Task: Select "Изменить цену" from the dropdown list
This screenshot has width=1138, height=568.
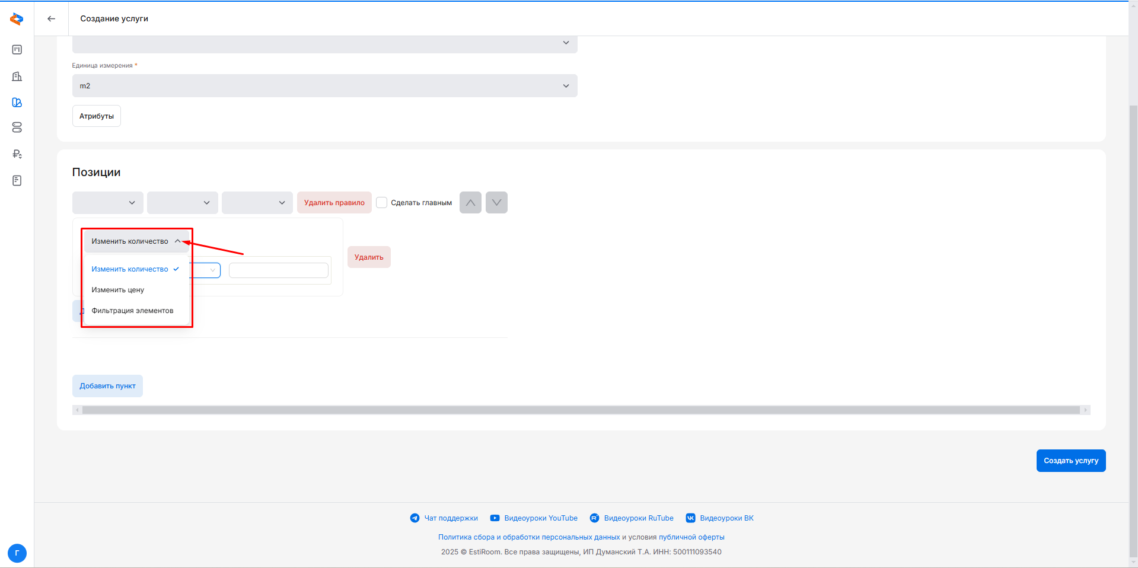Action: [x=118, y=290]
